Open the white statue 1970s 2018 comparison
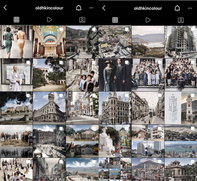This screenshot has height=181, width=197. pyautogui.click(x=115, y=141)
